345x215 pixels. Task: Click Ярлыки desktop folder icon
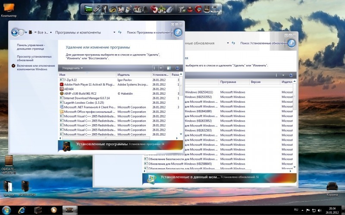click(9, 188)
